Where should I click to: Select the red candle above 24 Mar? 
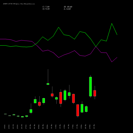[95, 93]
